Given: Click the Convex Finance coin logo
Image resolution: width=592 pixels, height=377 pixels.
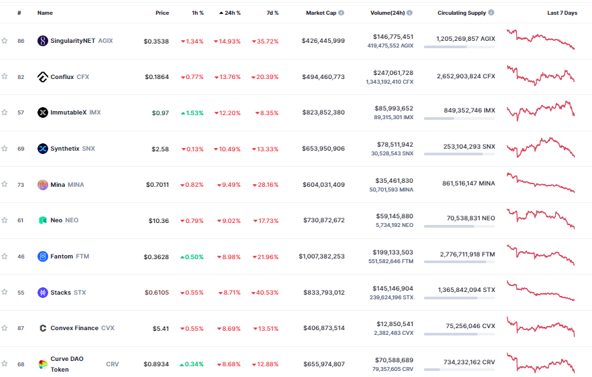Looking at the screenshot, I should point(43,328).
